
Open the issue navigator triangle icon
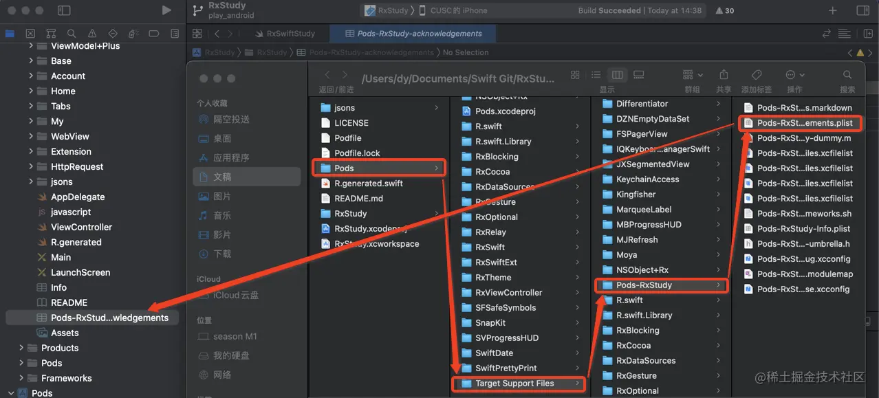point(92,33)
